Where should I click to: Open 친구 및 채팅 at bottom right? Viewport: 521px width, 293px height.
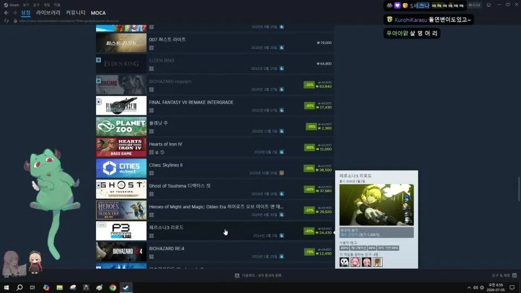504,276
